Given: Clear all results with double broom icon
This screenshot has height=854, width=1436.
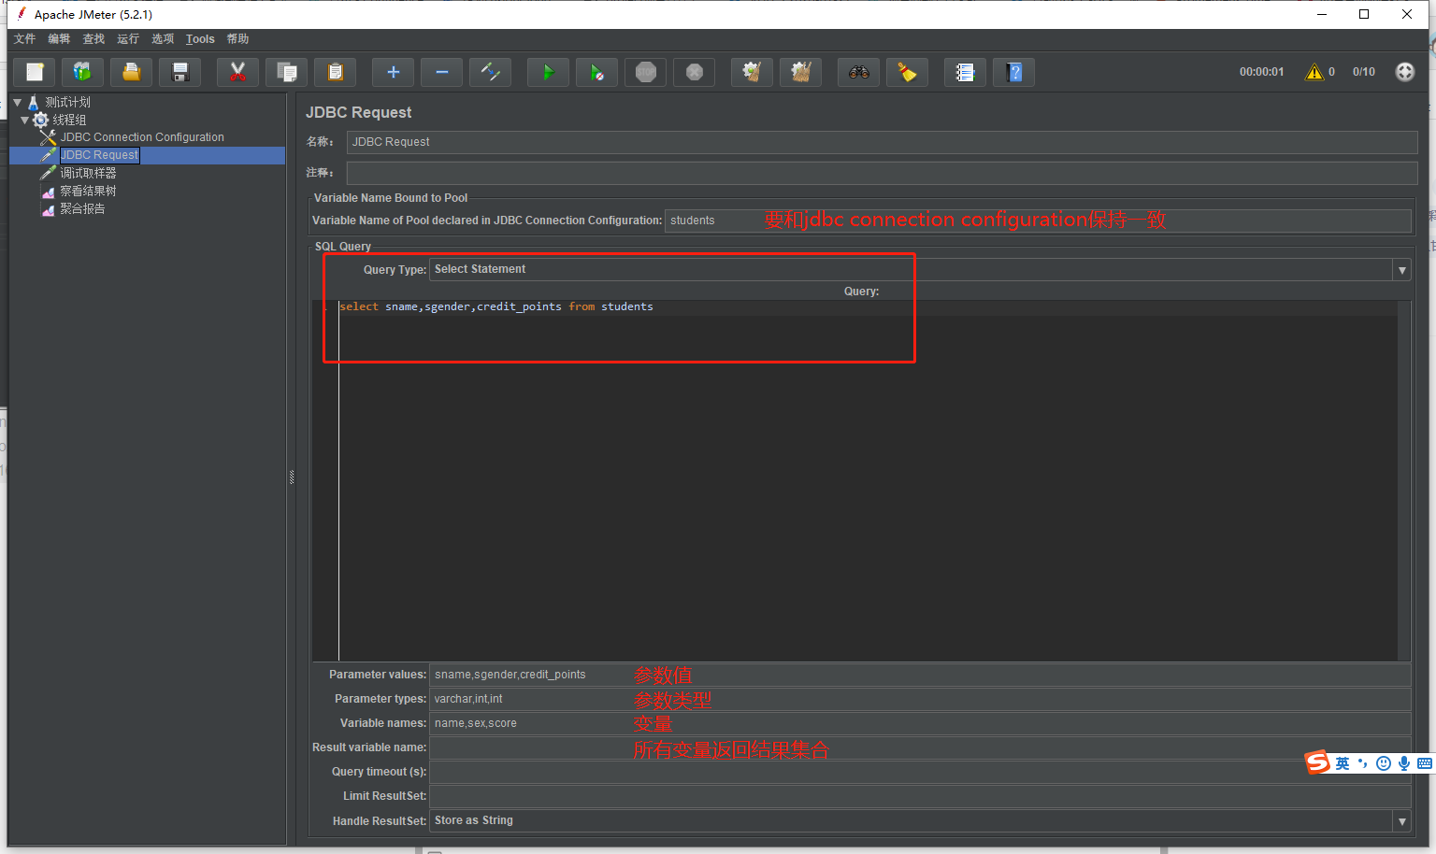Looking at the screenshot, I should [801, 72].
